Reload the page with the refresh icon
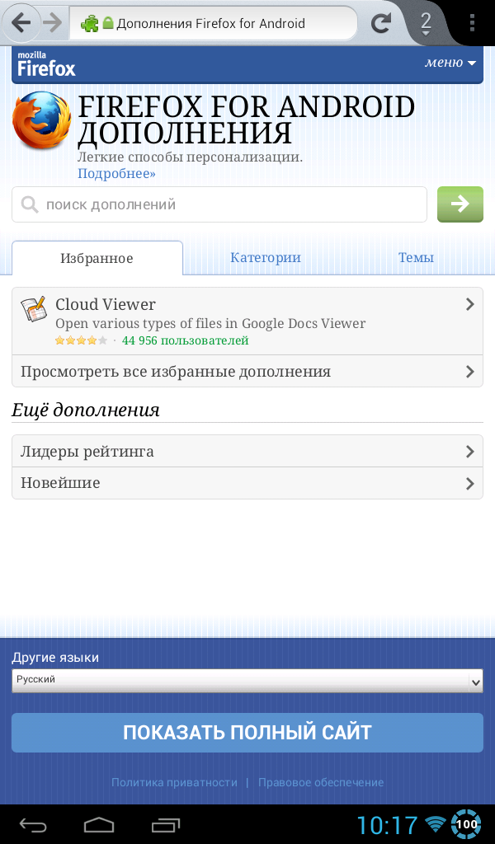 coord(381,23)
